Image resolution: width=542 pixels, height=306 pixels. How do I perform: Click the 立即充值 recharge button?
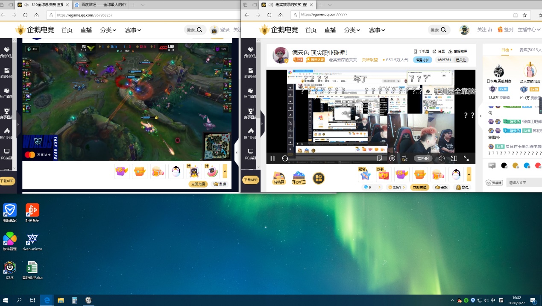419,187
